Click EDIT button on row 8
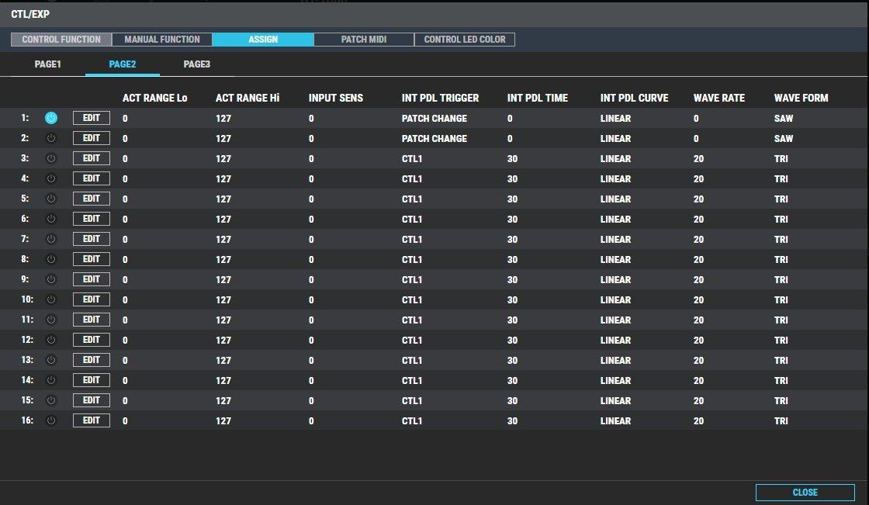This screenshot has height=505, width=869. click(92, 259)
